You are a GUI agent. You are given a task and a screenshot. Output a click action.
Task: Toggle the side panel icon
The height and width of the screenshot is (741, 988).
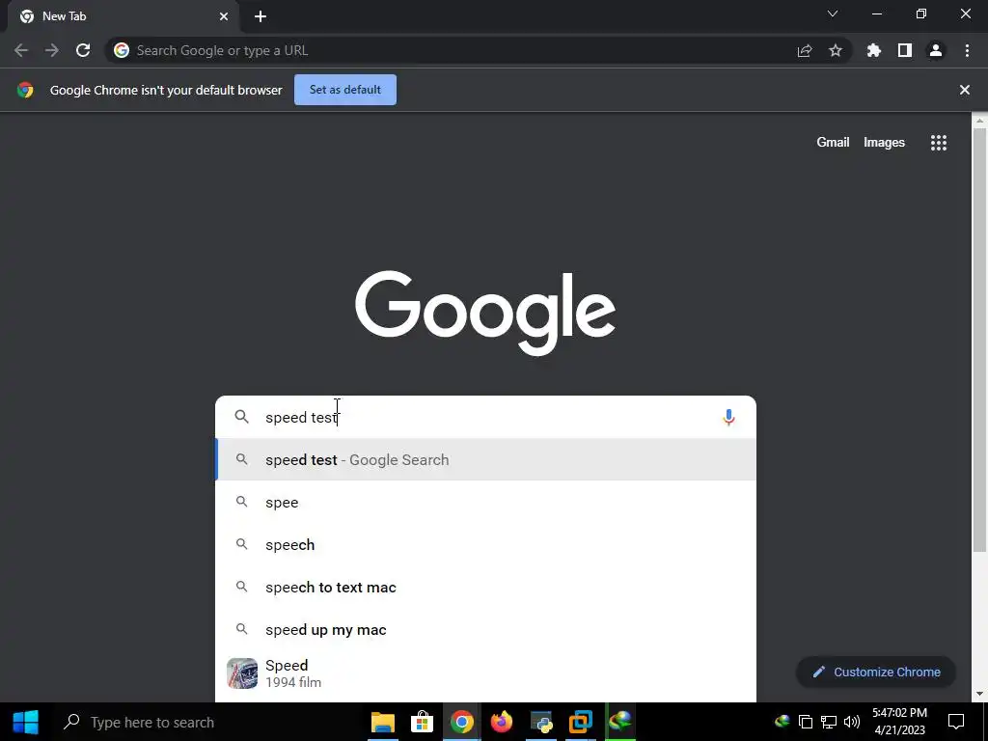coord(905,50)
